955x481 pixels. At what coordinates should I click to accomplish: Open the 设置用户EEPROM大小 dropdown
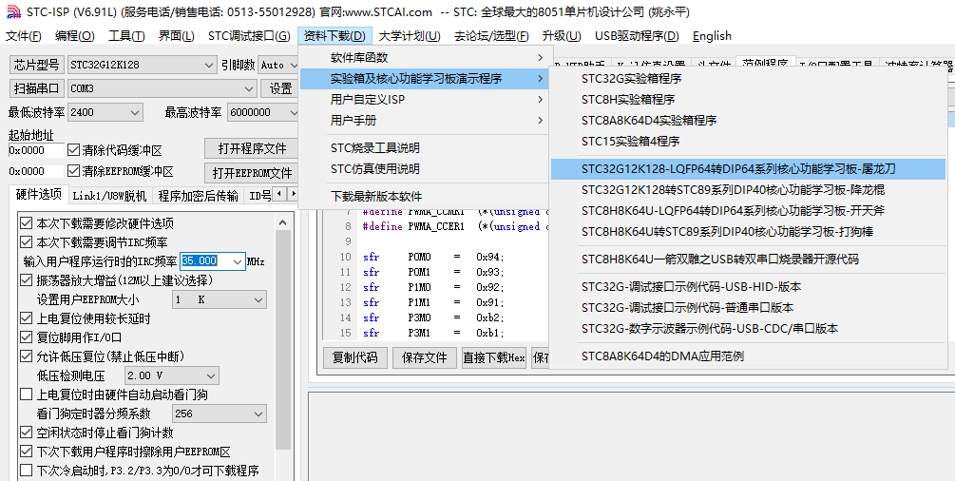pos(258,300)
